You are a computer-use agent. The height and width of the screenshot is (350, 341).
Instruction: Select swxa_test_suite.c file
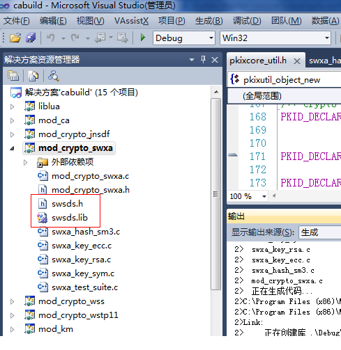pyautogui.click(x=84, y=287)
